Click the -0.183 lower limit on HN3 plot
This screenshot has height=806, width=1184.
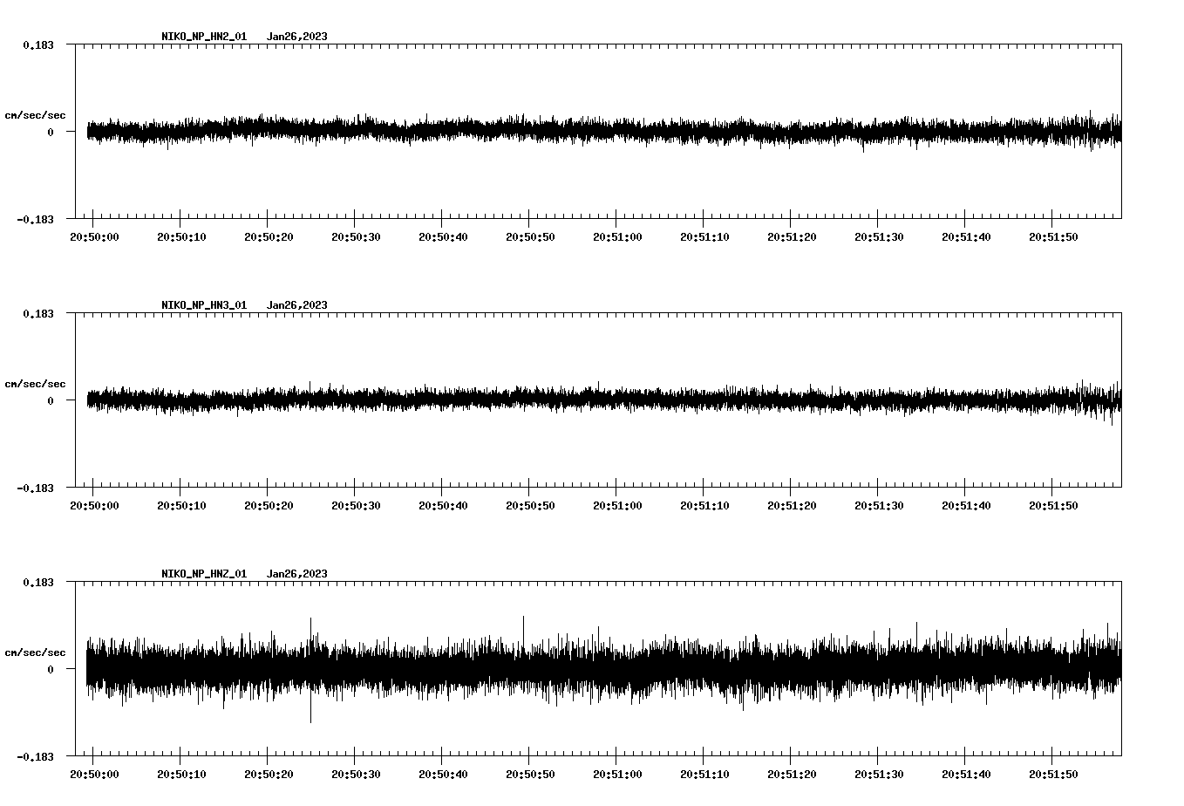(x=35, y=488)
